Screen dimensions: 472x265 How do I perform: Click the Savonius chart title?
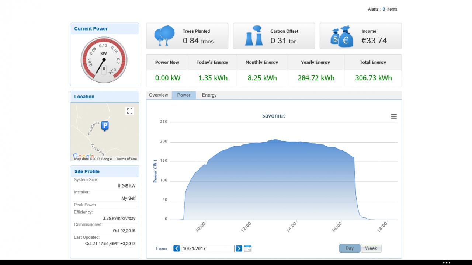[274, 116]
